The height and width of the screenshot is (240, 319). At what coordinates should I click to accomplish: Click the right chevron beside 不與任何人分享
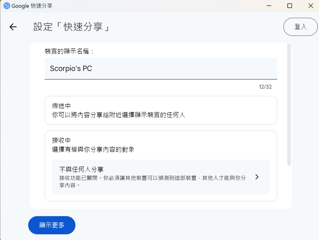click(257, 177)
